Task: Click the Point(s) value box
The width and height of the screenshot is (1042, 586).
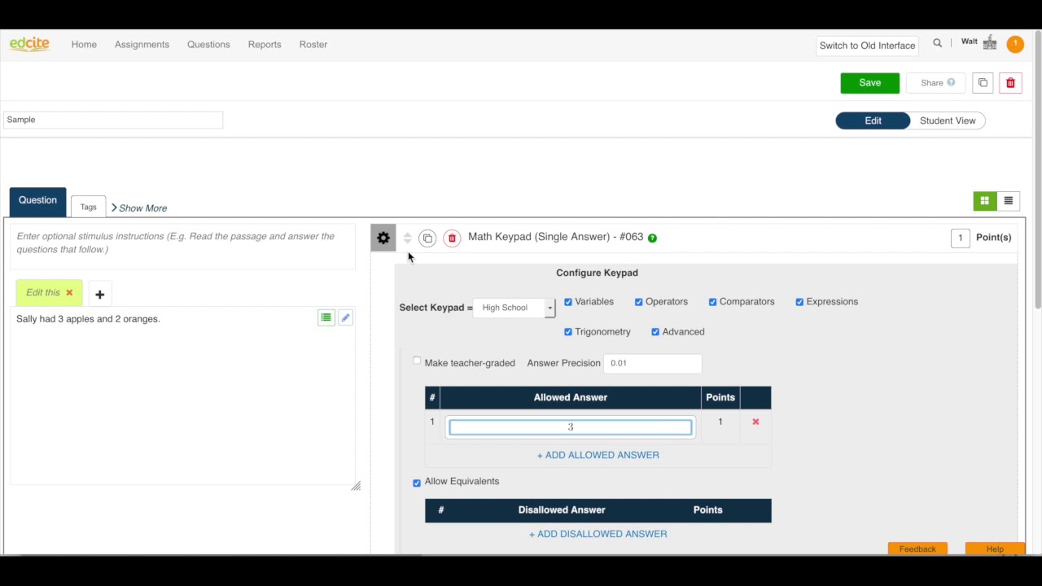Action: pos(960,238)
